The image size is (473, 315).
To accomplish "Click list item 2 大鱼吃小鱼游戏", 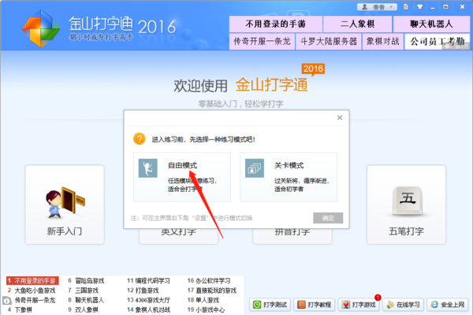I will (x=32, y=291).
